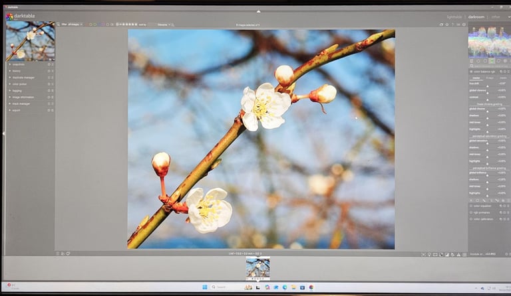
Task: Click the search modules input field
Action: pos(490,66)
